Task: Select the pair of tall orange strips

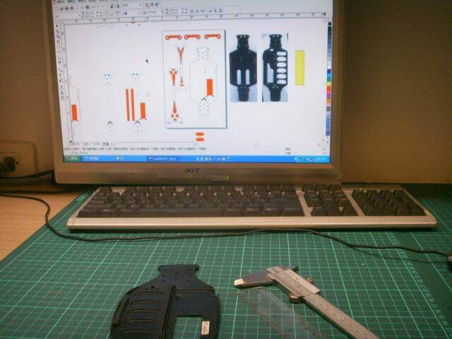Action: coord(130,105)
